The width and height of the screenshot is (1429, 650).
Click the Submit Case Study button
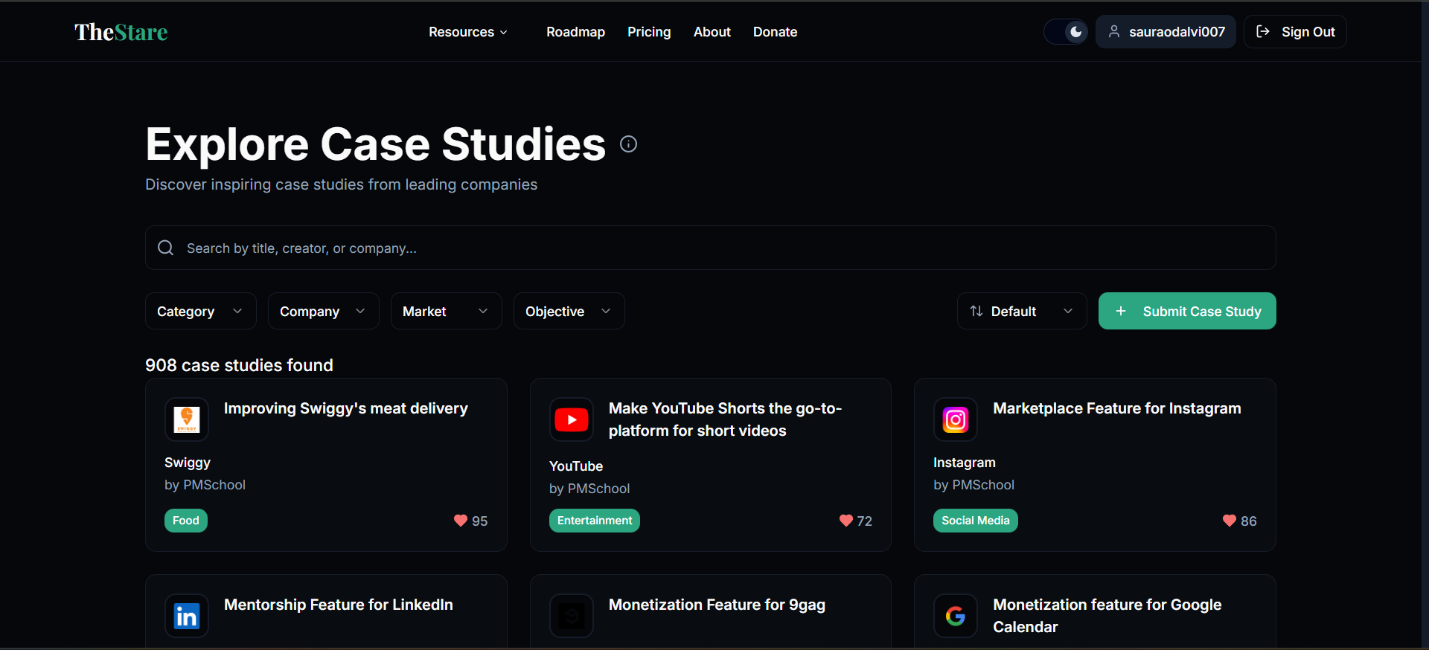pyautogui.click(x=1187, y=311)
